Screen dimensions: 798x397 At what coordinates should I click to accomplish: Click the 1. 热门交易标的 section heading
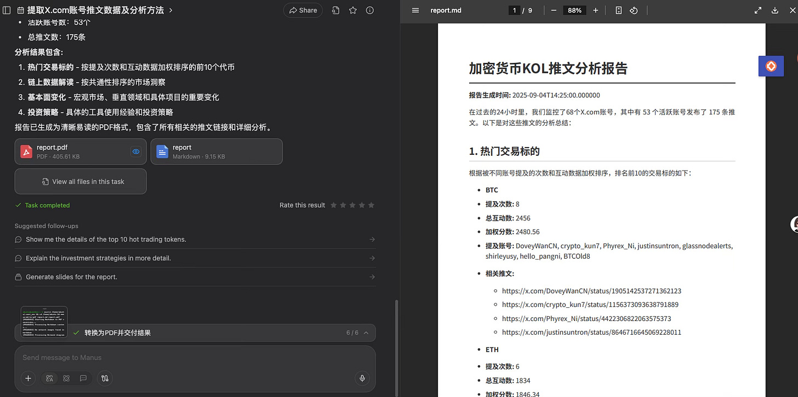pos(504,151)
